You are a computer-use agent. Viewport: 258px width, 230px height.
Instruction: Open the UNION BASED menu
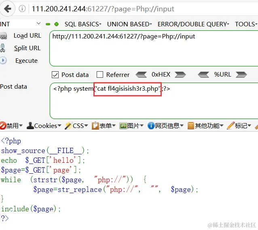(129, 24)
